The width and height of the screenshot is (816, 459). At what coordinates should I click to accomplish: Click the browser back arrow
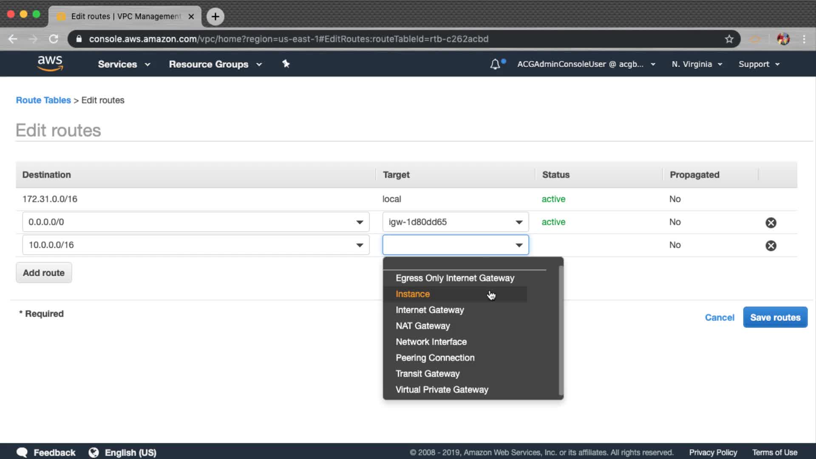click(x=13, y=39)
